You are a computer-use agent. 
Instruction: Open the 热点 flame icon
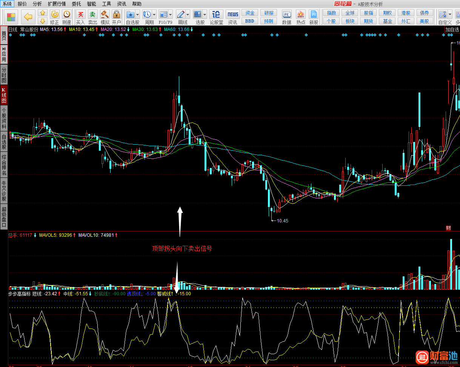point(301,15)
